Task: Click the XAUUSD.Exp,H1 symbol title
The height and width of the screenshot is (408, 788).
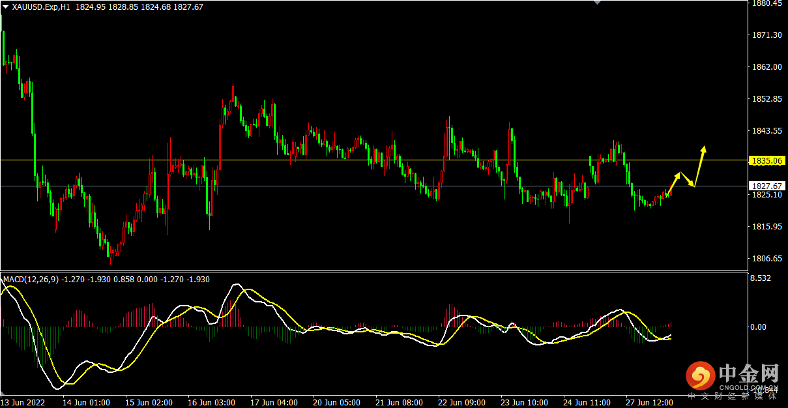Action: point(42,7)
